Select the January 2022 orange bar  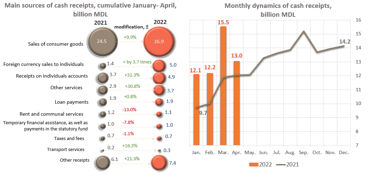[196, 109]
